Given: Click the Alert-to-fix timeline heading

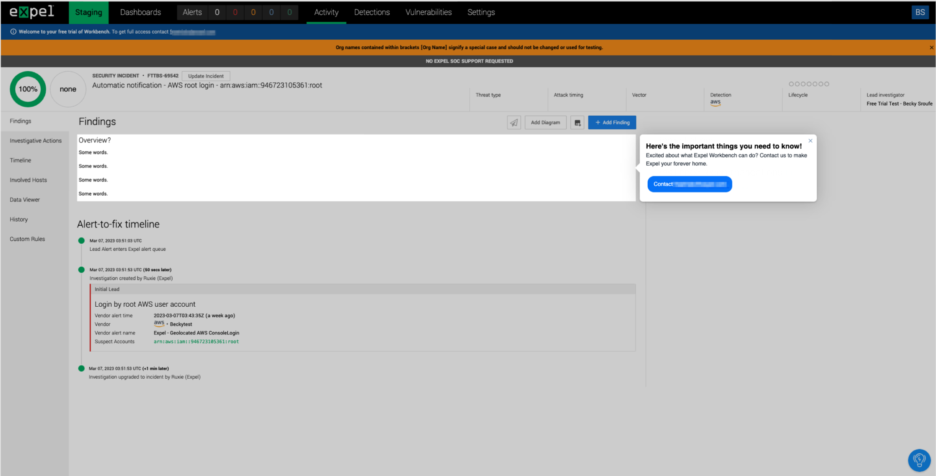Looking at the screenshot, I should click(118, 224).
